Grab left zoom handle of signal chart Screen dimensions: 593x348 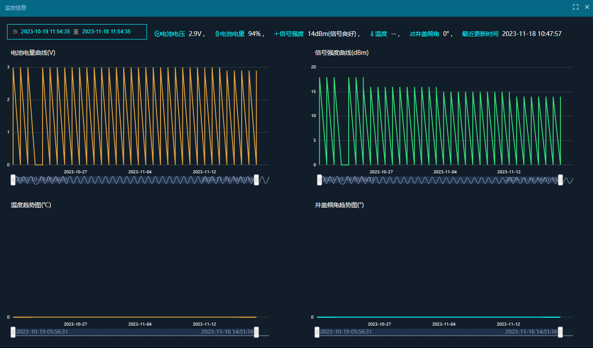pyautogui.click(x=319, y=179)
